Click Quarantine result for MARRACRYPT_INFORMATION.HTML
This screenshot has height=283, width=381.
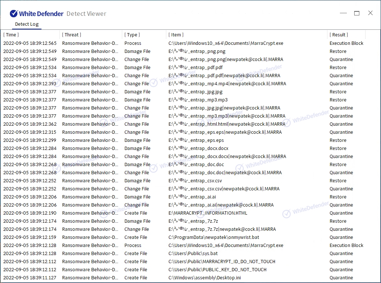click(x=341, y=213)
